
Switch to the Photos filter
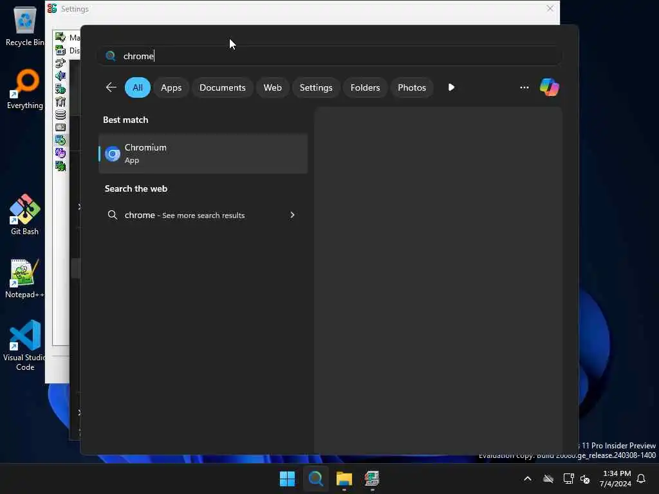click(411, 87)
